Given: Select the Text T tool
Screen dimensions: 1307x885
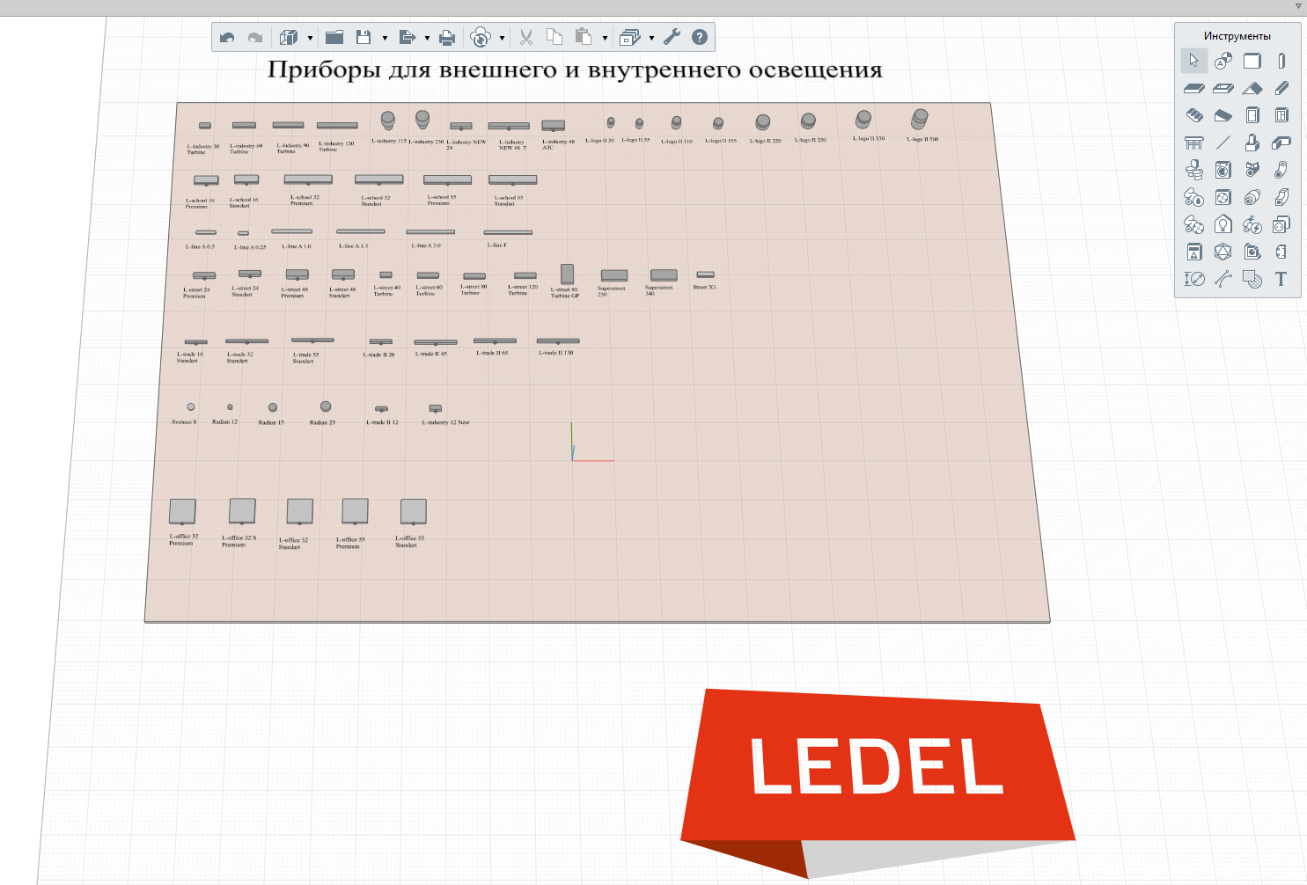Looking at the screenshot, I should (1281, 279).
